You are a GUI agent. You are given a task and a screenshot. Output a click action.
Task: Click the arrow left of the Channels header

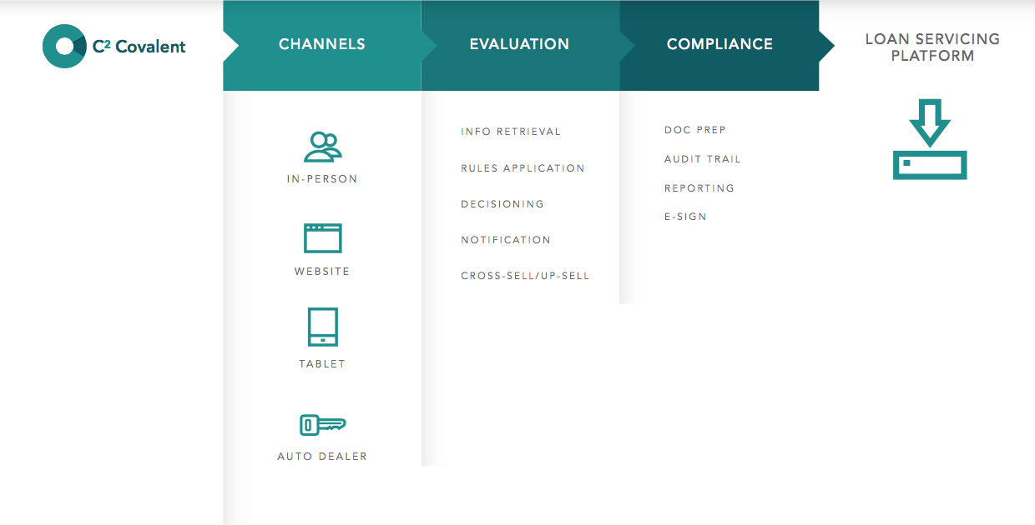tap(230, 44)
